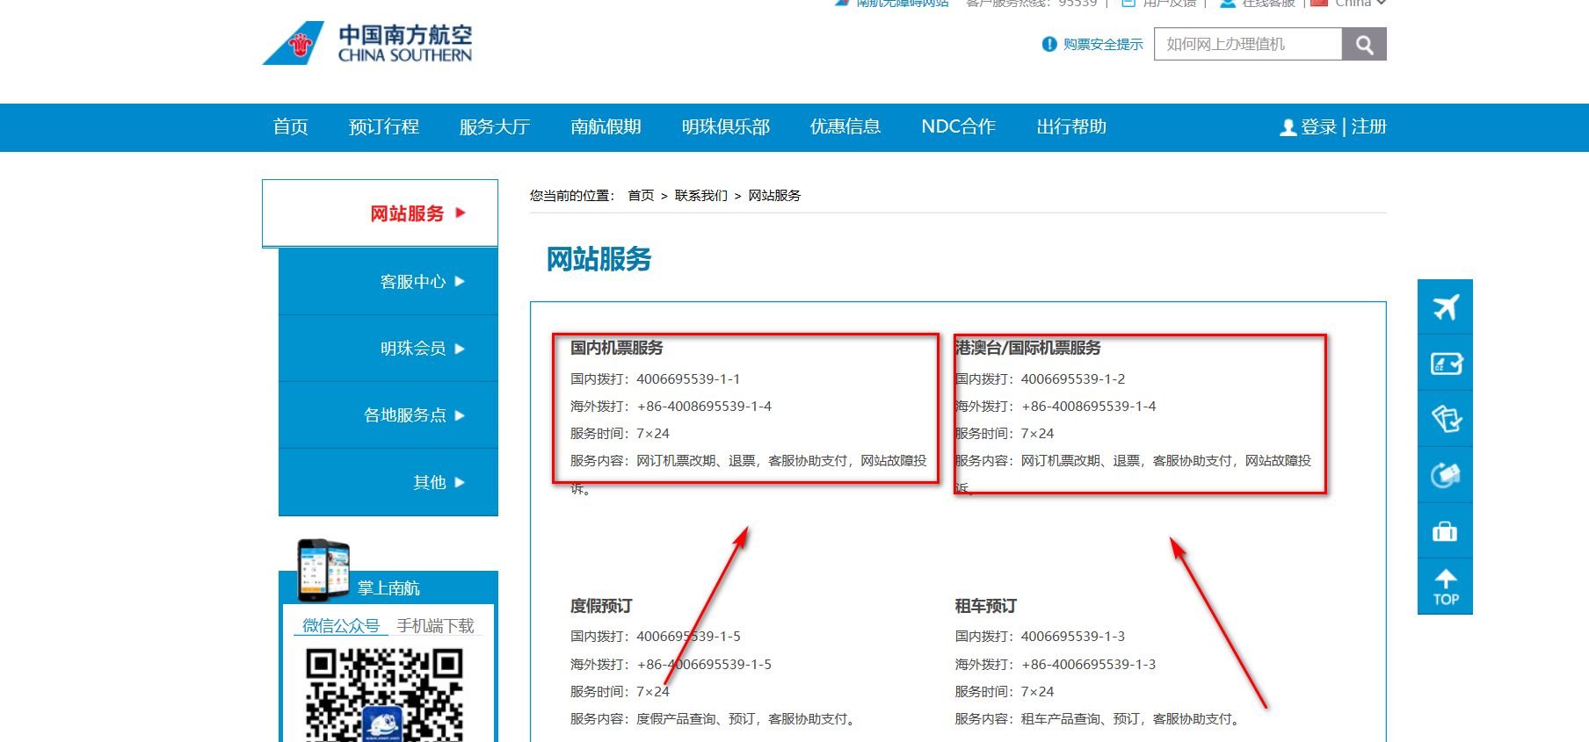Screen dimensions: 1589x742
Task: Open the 南航假期 menu
Action: [x=606, y=127]
